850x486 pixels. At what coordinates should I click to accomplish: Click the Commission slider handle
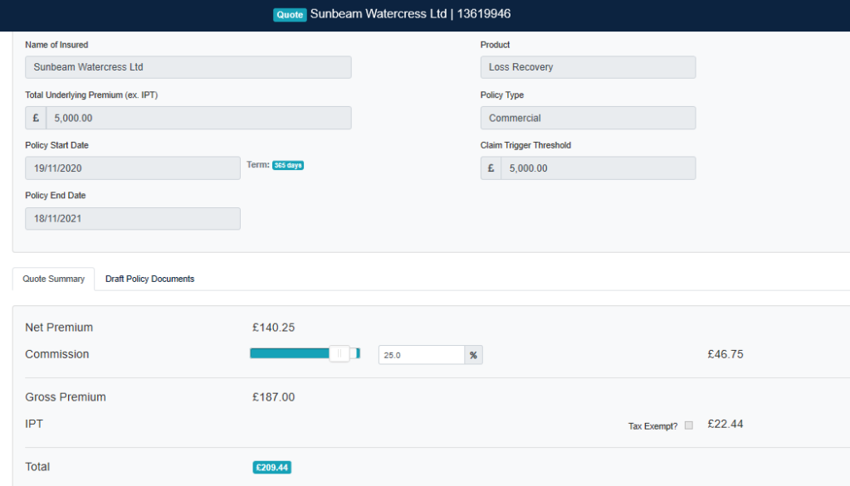tap(340, 354)
